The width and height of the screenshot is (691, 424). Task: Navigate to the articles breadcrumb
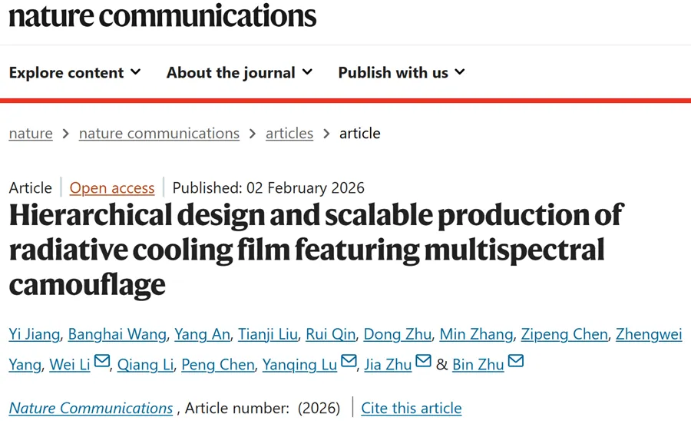pyautogui.click(x=289, y=134)
